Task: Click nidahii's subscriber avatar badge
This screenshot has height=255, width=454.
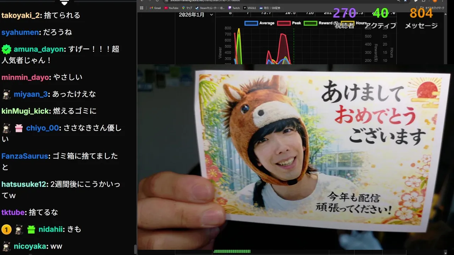Action: 19,229
